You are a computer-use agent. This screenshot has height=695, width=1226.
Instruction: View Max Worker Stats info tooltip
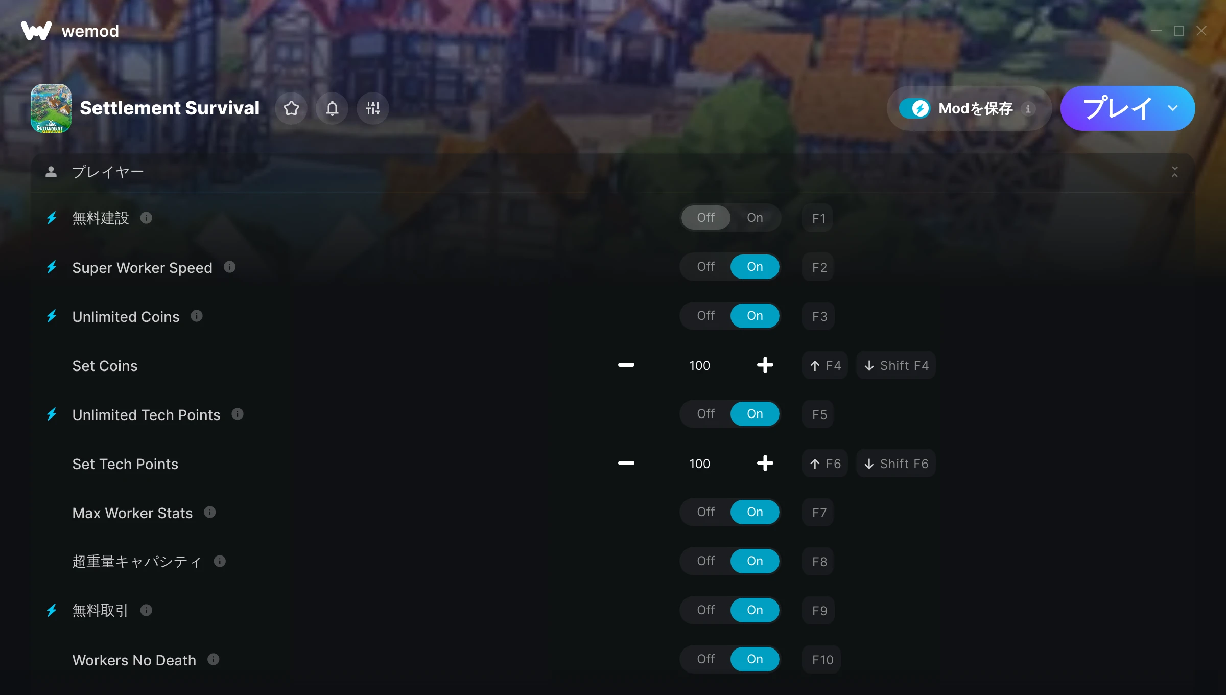(210, 512)
